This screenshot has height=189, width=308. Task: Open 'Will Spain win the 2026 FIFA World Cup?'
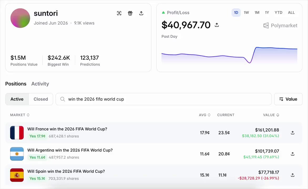pos(66,171)
